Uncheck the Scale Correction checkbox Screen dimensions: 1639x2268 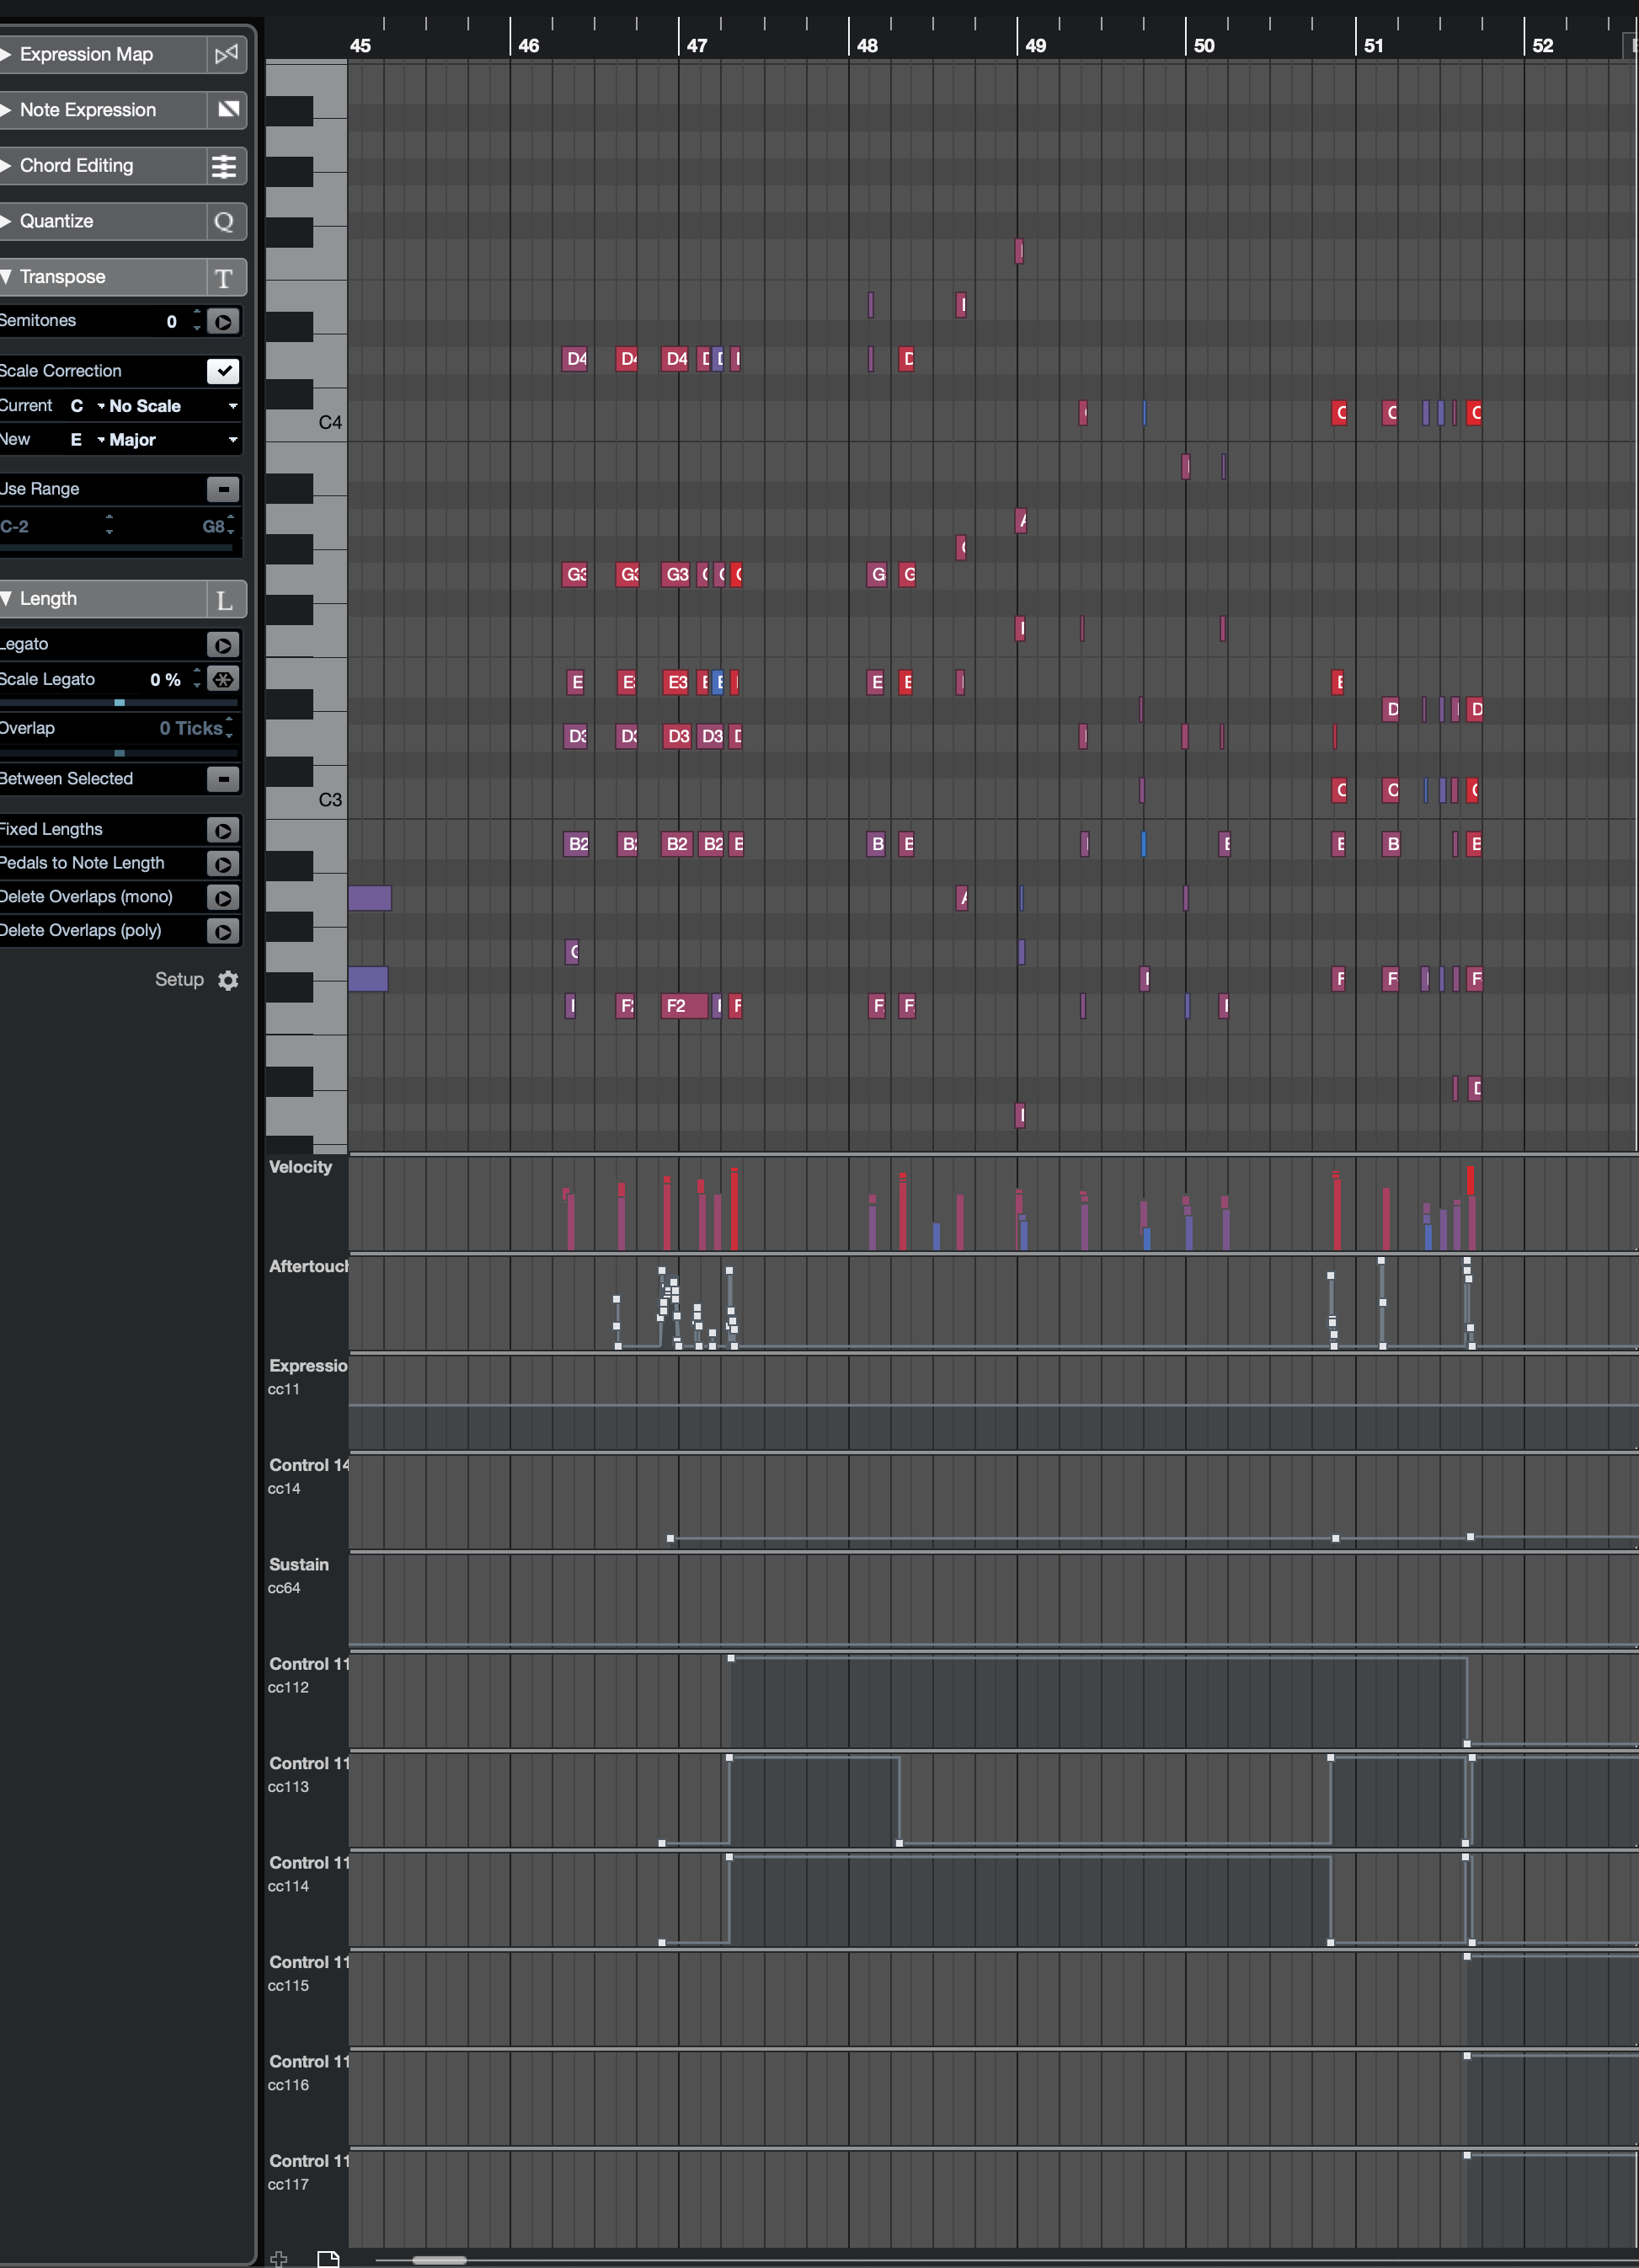coord(223,371)
